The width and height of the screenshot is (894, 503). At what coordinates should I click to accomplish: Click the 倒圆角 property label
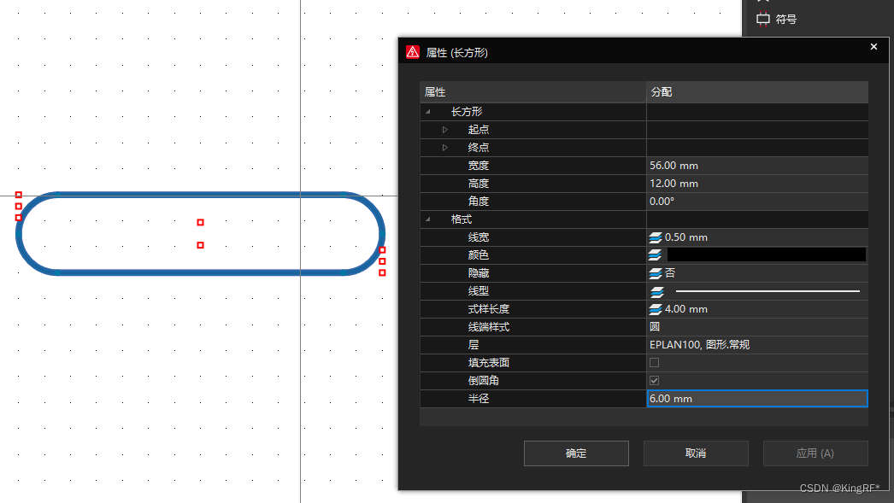484,381
